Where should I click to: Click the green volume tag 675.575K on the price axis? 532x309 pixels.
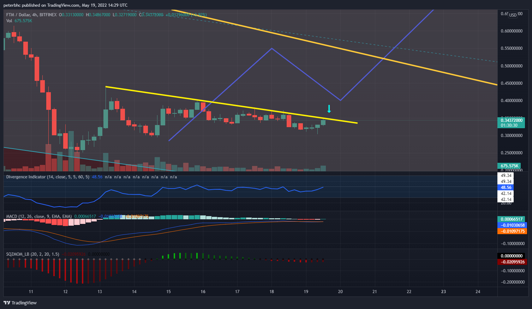[x=509, y=166]
